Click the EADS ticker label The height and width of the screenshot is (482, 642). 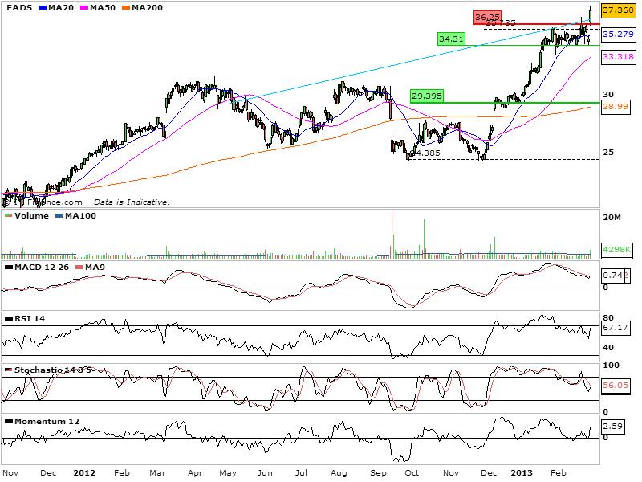click(x=19, y=8)
